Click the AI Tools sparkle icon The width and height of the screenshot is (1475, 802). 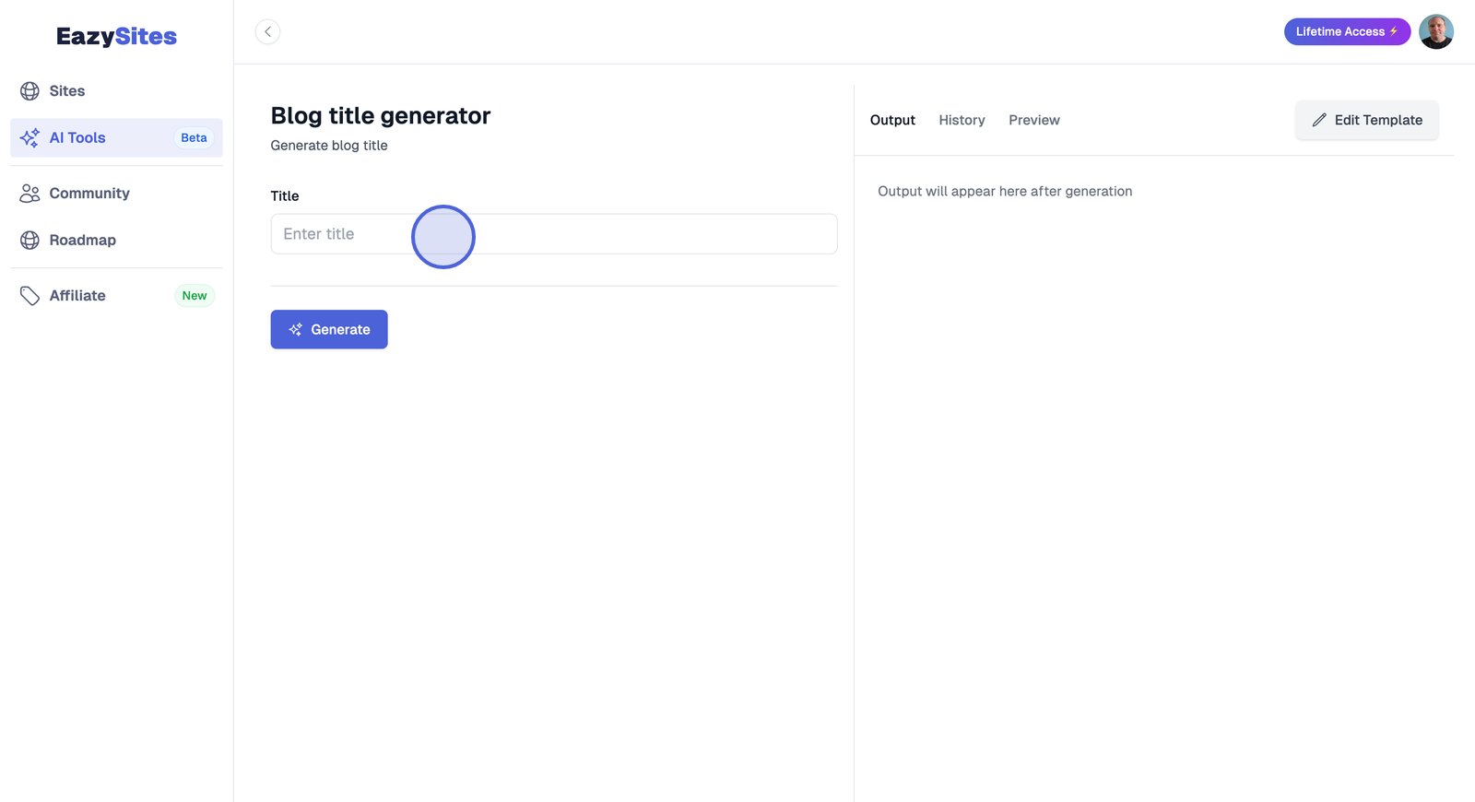point(29,138)
